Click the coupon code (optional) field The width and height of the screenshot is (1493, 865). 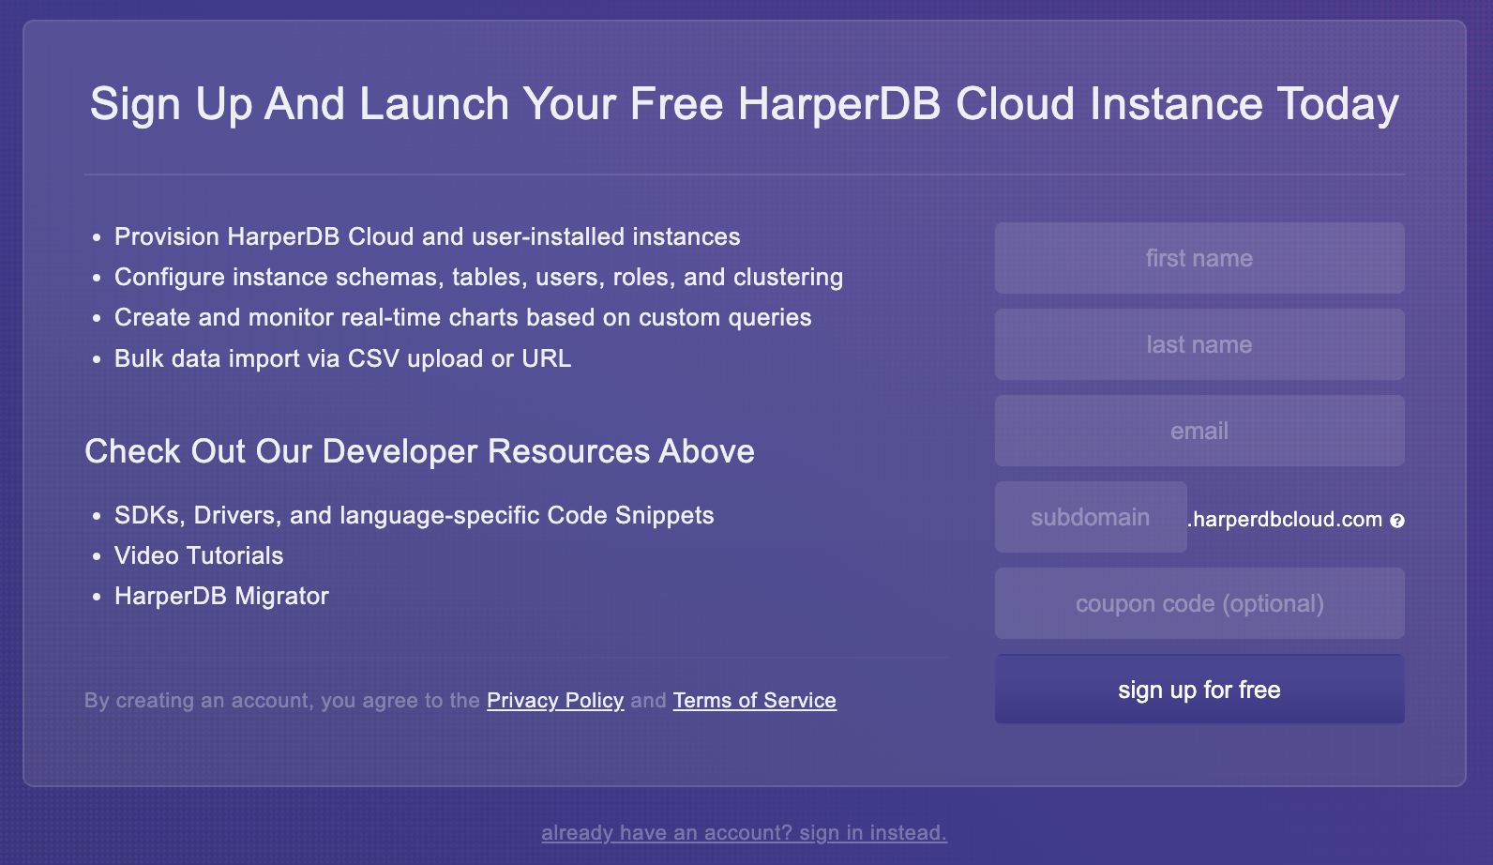coord(1199,603)
